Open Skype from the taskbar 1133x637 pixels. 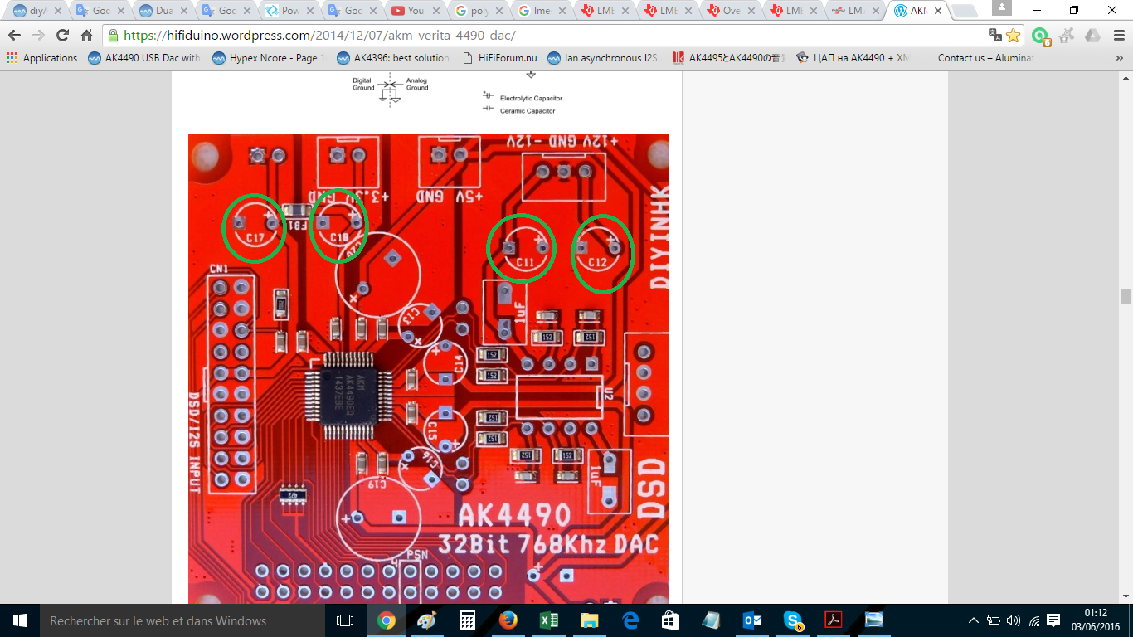point(792,620)
